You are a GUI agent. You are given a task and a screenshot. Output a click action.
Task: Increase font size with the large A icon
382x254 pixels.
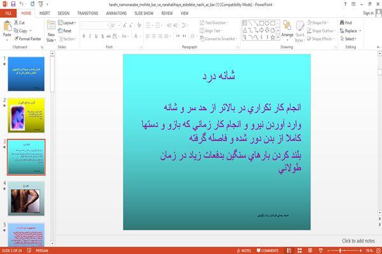125,25
